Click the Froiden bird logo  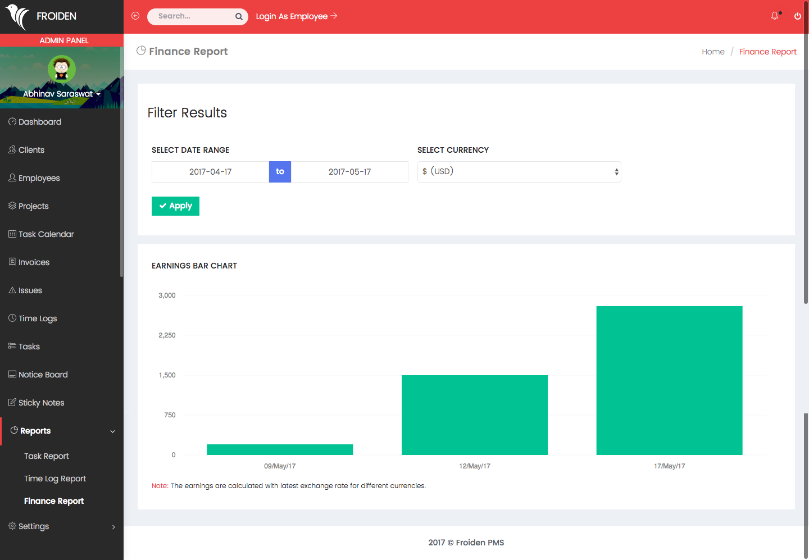17,16
